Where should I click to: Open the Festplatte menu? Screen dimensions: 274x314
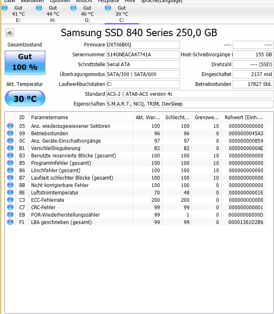pos(109,1)
